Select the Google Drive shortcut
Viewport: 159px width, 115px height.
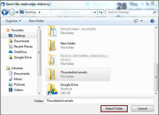pos(78,89)
